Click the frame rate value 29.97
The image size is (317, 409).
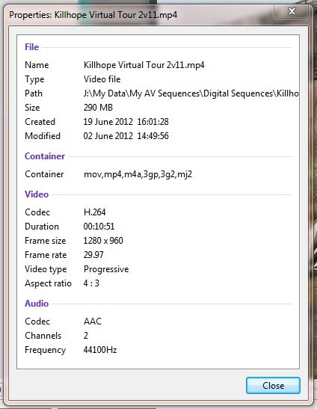[x=93, y=255]
